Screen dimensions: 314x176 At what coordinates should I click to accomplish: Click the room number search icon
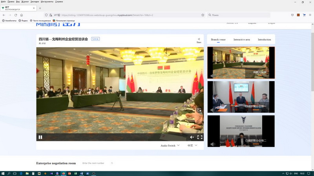112,163
